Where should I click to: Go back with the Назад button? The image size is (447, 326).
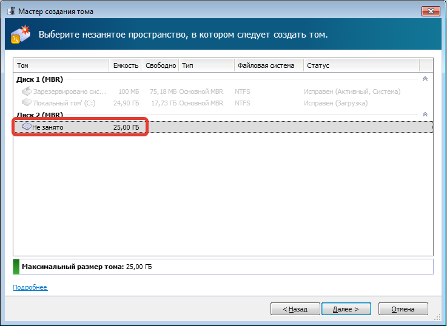[295, 309]
